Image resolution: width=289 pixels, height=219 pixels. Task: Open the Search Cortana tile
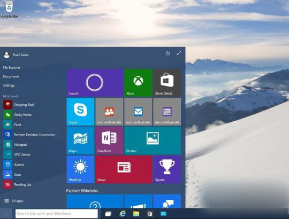click(x=95, y=83)
